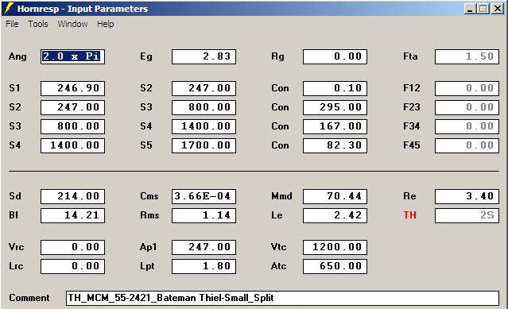
Task: Maximize the Hornresp window
Action: 483,9
